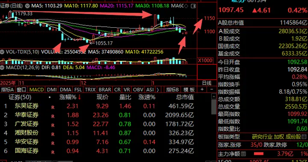Click the 1179.33 high price label

click(x=24, y=14)
